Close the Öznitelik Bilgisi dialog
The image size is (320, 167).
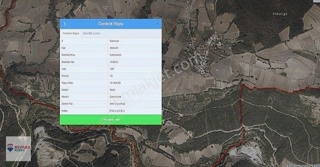157,24
